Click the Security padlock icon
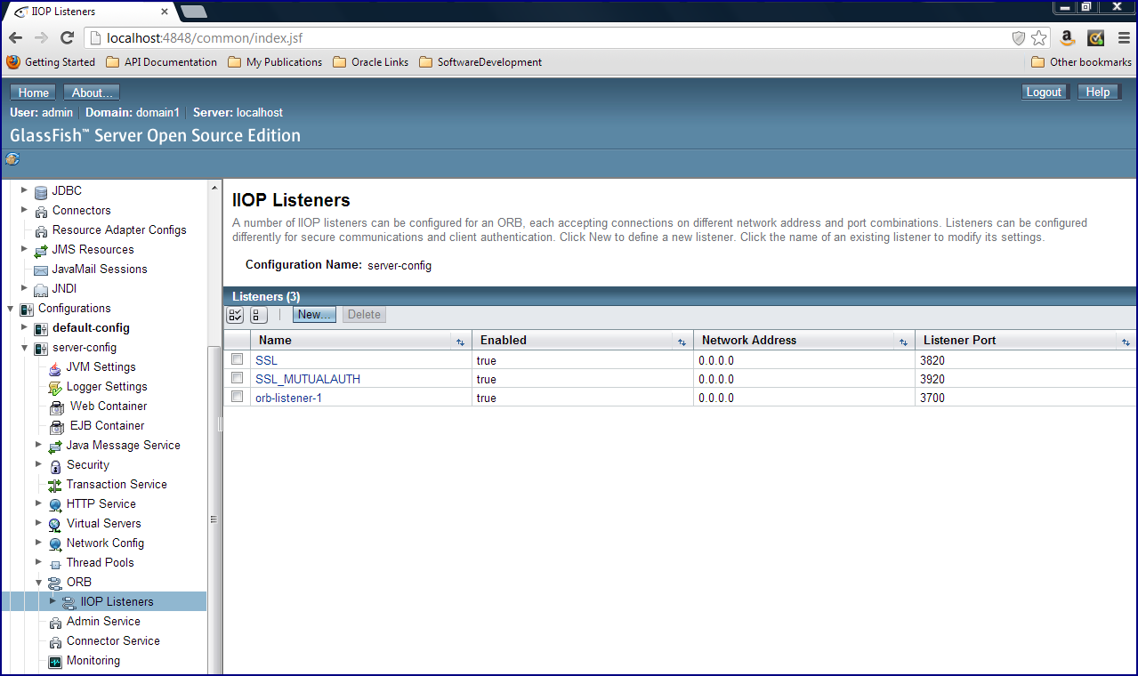 tap(55, 465)
